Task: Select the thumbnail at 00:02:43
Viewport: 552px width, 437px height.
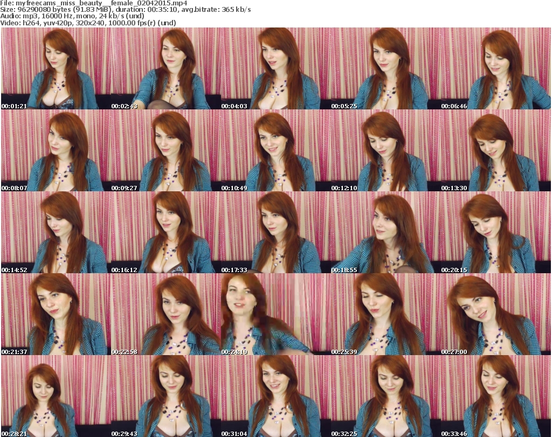Action: 166,68
